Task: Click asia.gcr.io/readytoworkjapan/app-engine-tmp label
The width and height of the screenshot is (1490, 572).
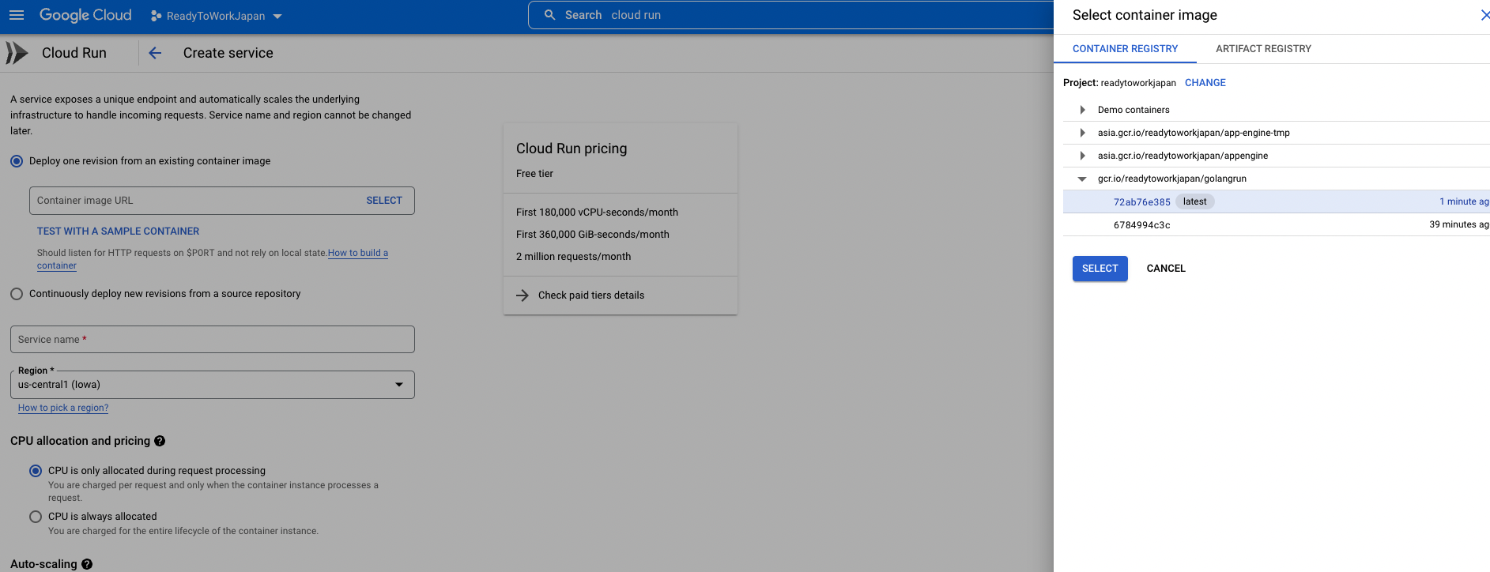Action: (x=1194, y=133)
